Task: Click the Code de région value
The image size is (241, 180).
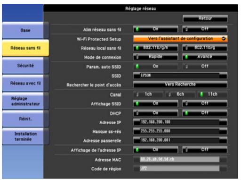Action: click(180, 169)
